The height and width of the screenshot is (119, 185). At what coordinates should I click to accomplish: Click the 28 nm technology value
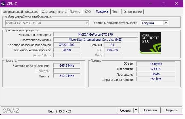(x=67, y=50)
